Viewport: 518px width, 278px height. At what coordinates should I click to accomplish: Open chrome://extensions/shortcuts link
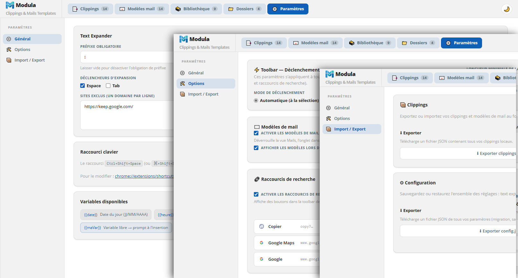click(144, 176)
